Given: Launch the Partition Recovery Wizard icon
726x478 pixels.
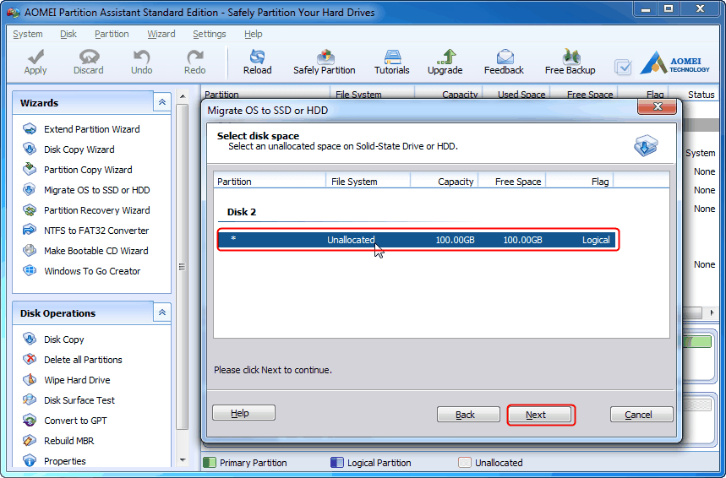Looking at the screenshot, I should [x=30, y=210].
